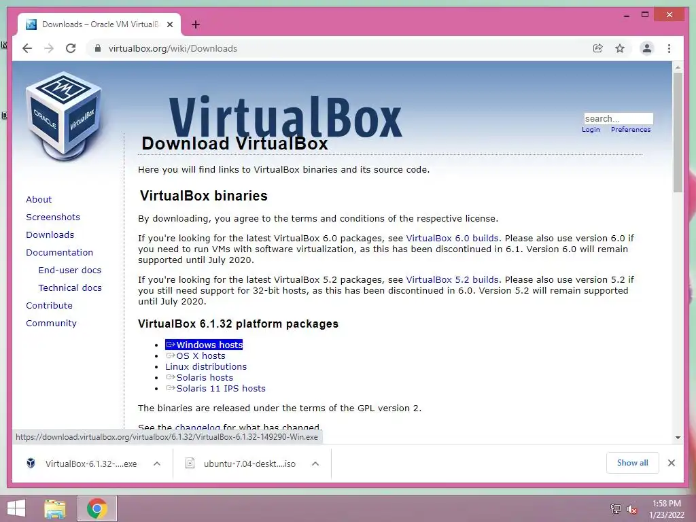This screenshot has height=522, width=696.
Task: Click the browser forward arrow
Action: coord(49,48)
